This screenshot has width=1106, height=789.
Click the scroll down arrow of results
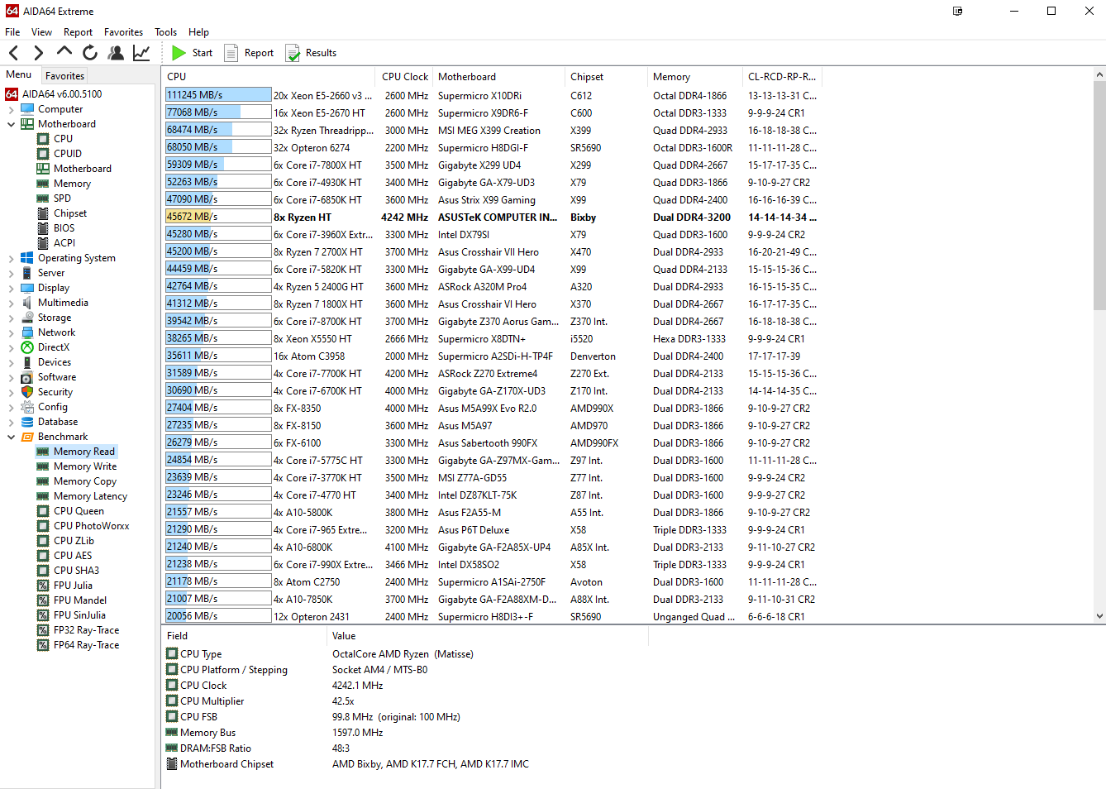[x=1099, y=616]
